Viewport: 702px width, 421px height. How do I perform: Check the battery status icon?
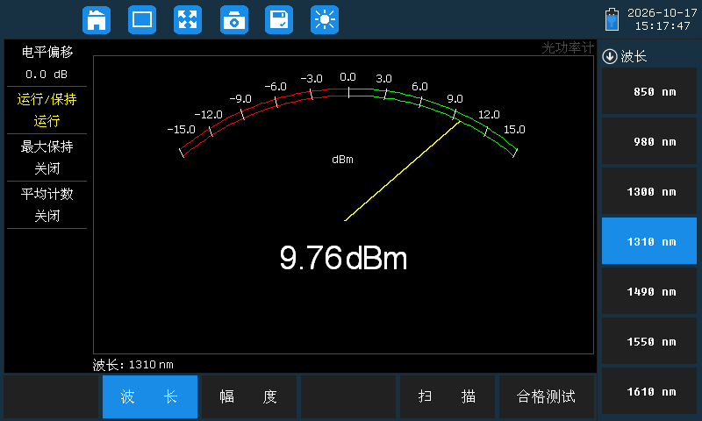click(x=612, y=19)
